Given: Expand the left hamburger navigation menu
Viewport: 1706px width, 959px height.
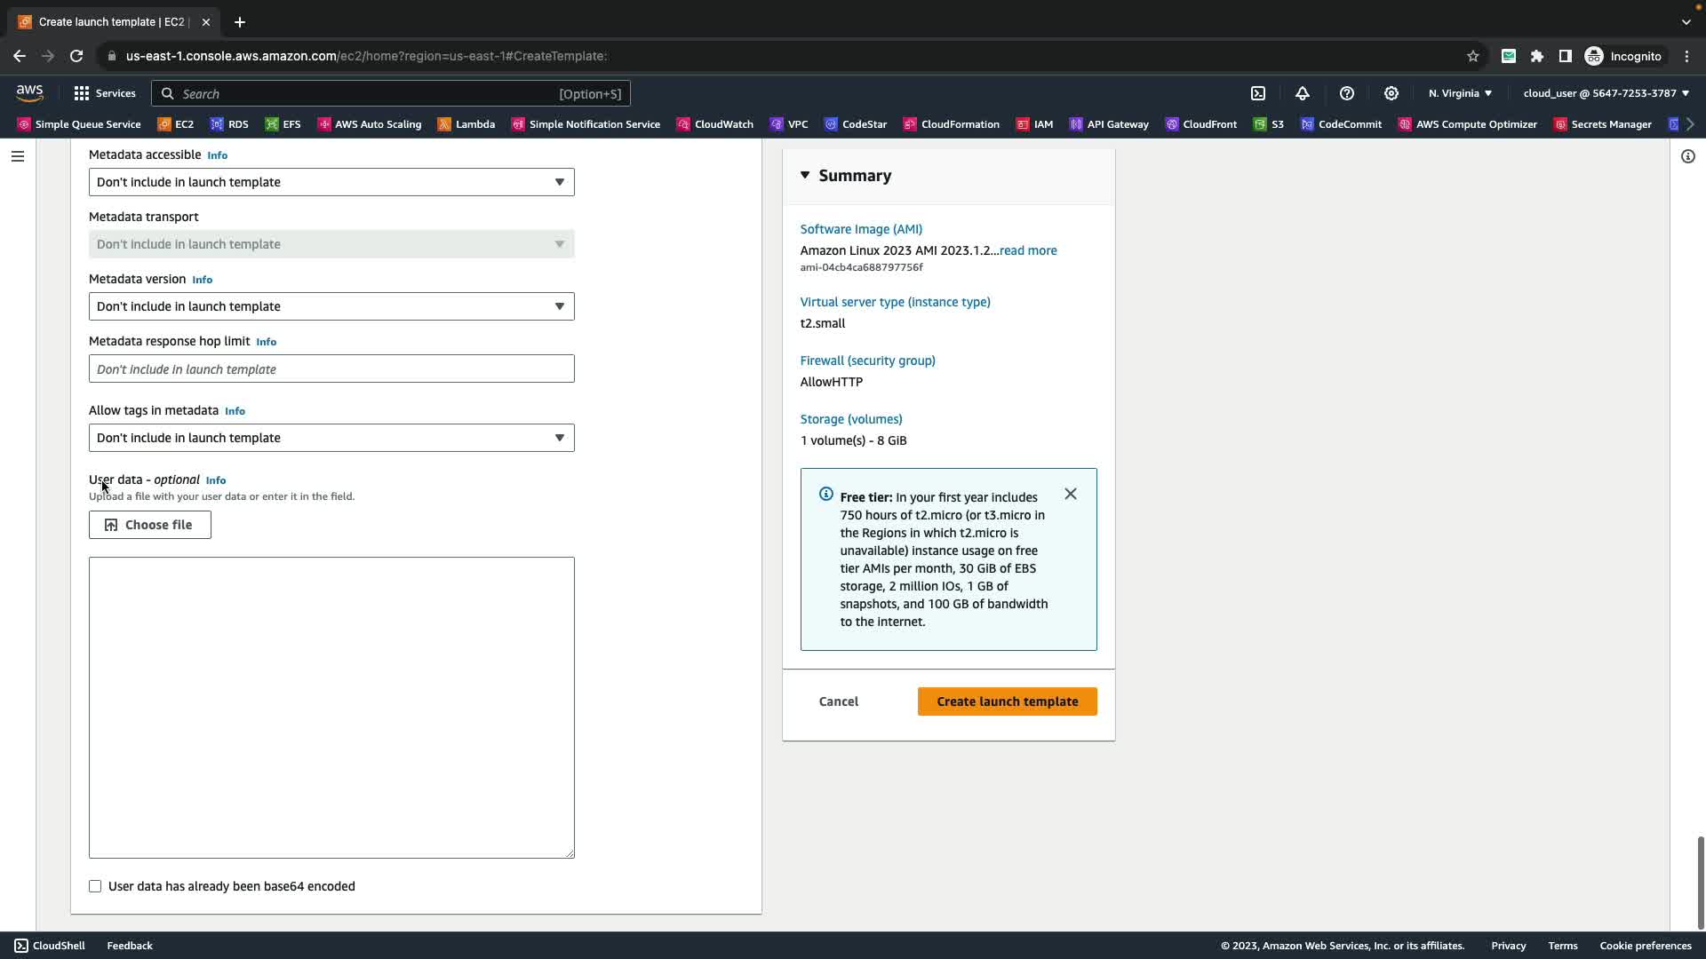Looking at the screenshot, I should pyautogui.click(x=18, y=156).
